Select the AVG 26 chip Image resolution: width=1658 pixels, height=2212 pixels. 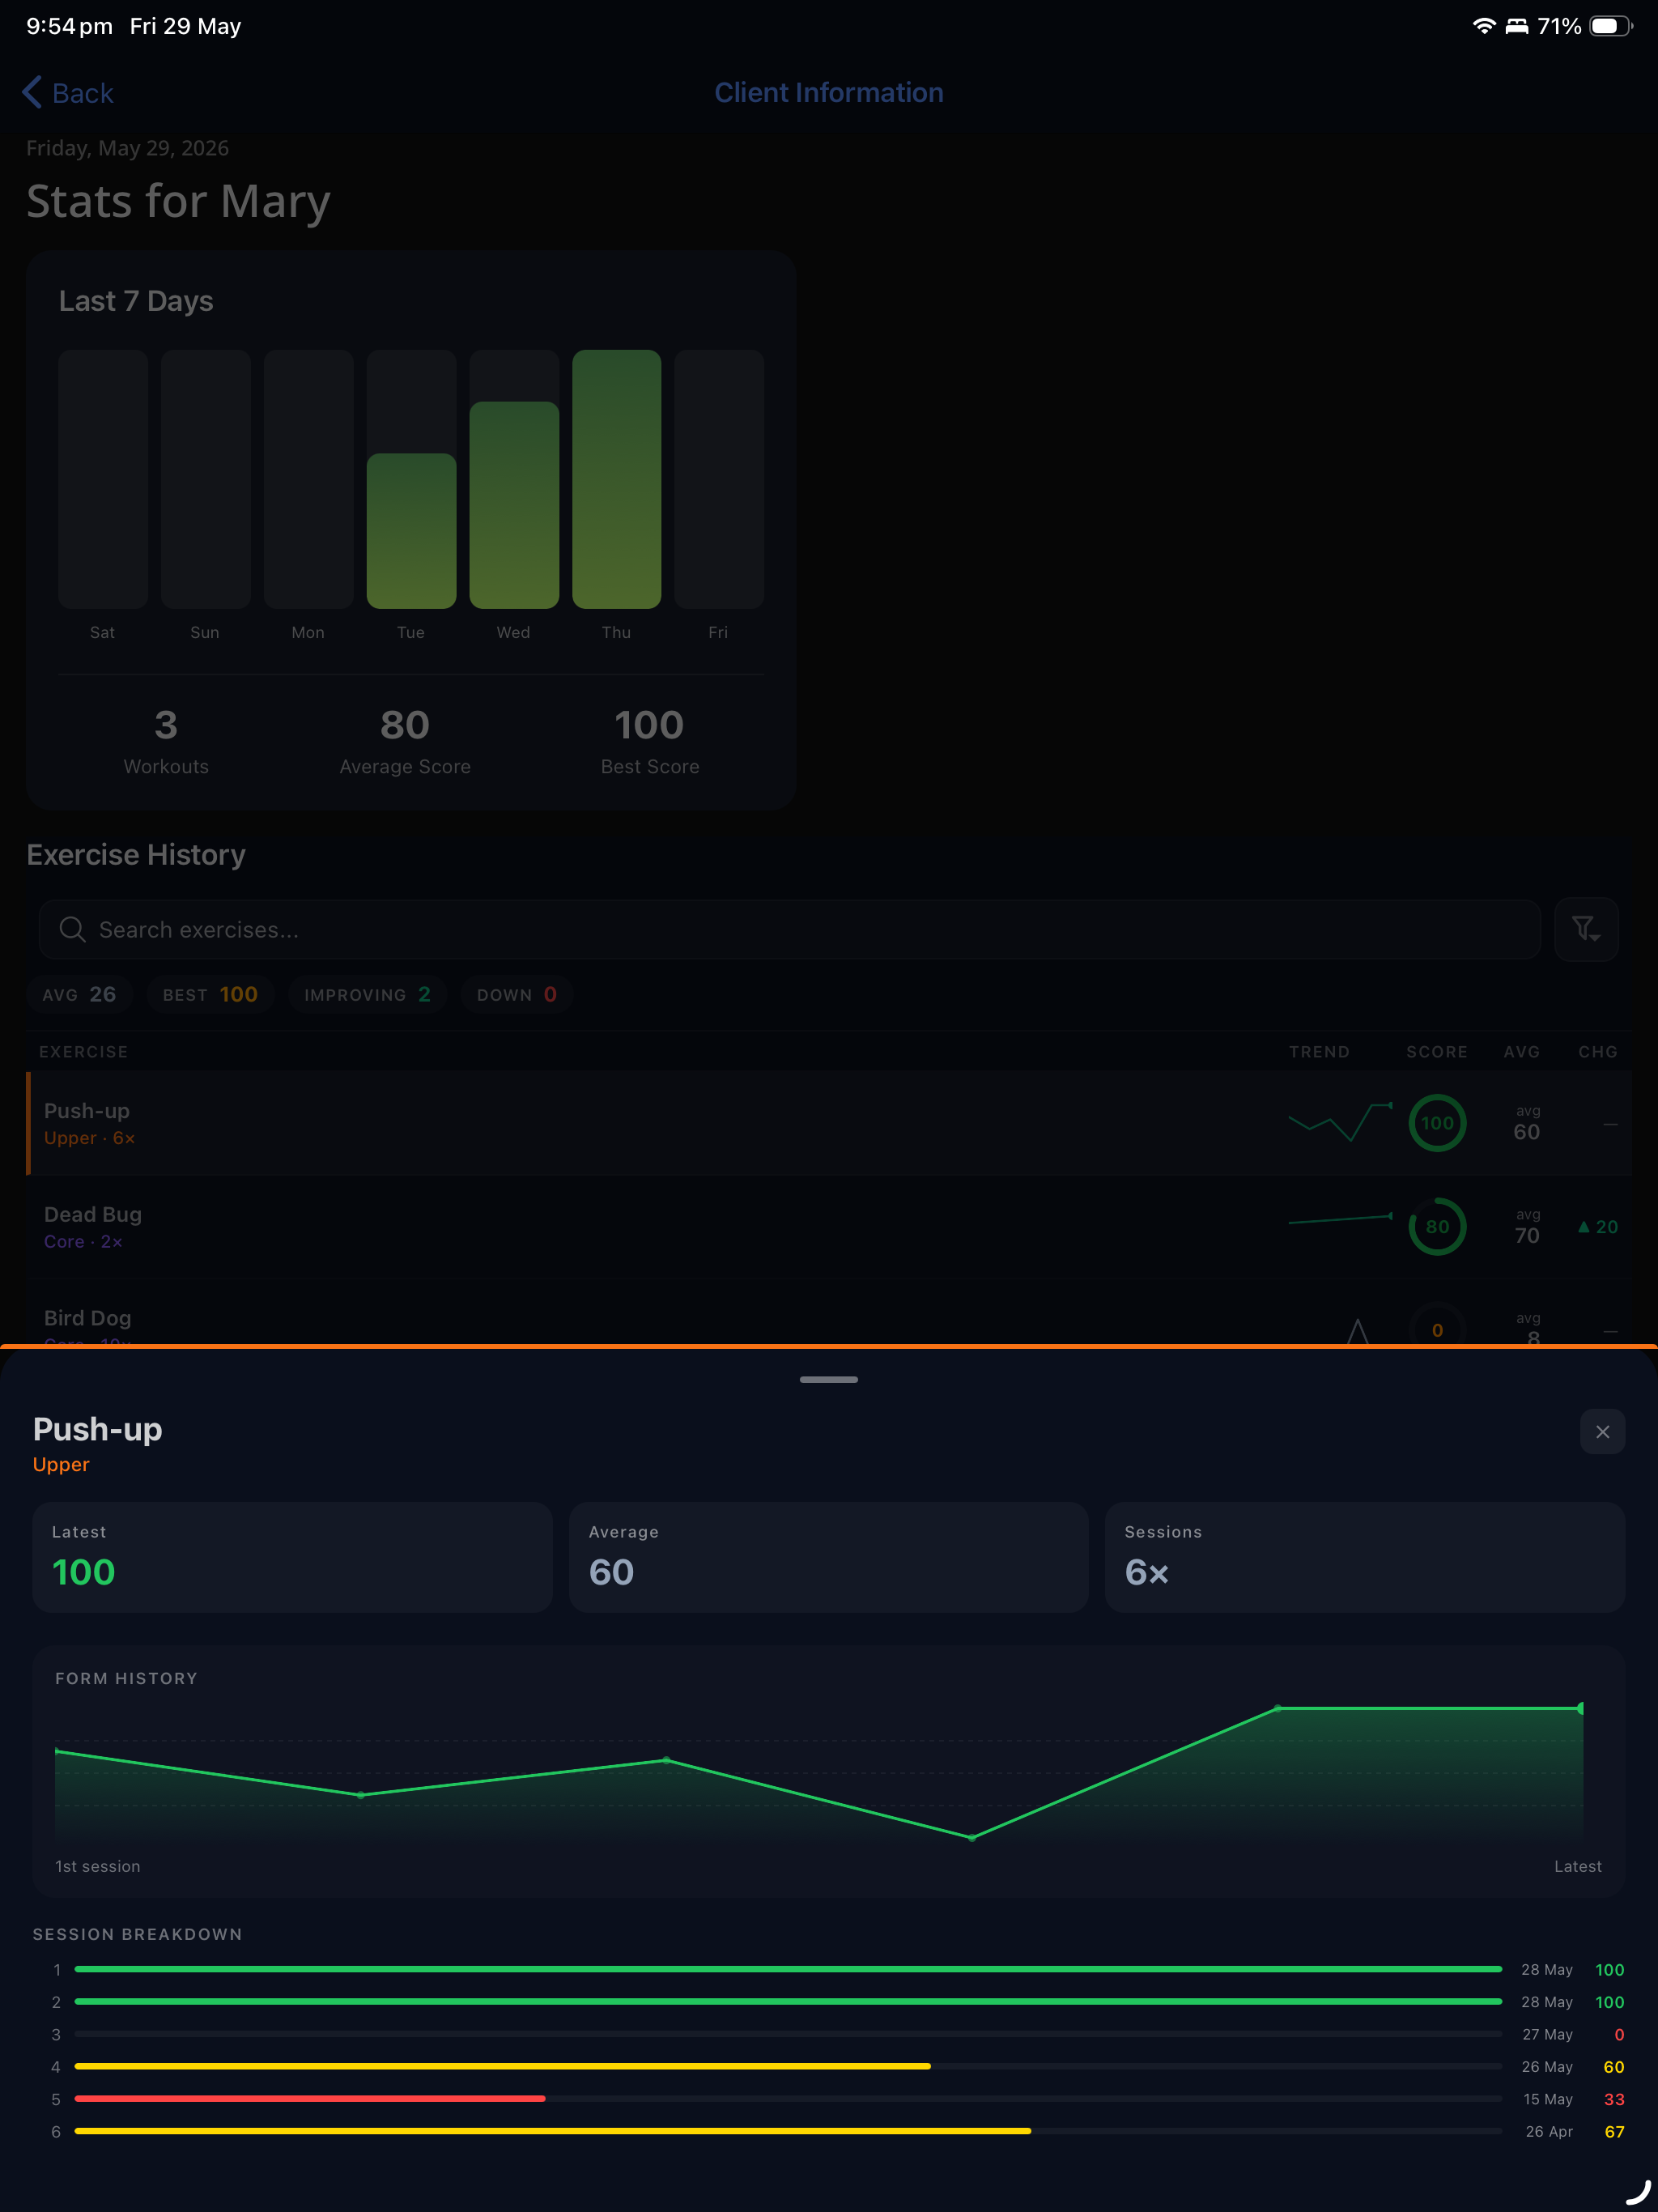tap(79, 994)
